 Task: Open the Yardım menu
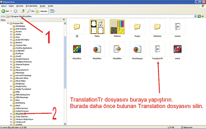(x=50, y=6)
